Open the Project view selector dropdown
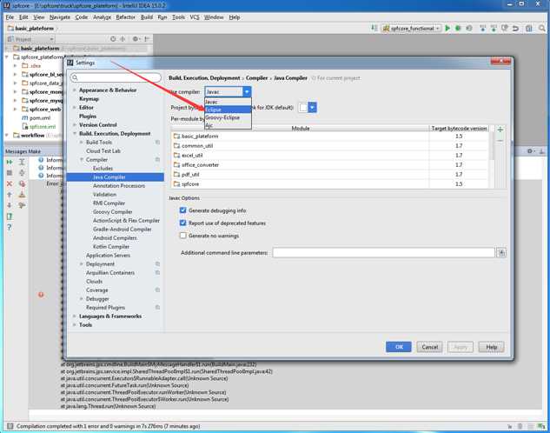550x433 pixels. (x=30, y=39)
